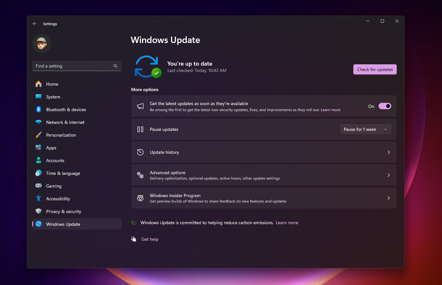Maximize the Settings window
The width and height of the screenshot is (442, 285).
(382, 21)
